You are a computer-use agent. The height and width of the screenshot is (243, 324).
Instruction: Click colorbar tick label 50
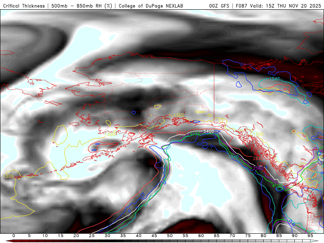(170, 236)
